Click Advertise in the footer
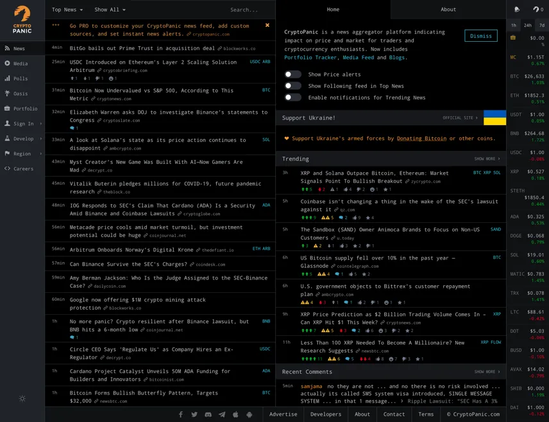Image resolution: width=549 pixels, height=422 pixels. point(283,414)
